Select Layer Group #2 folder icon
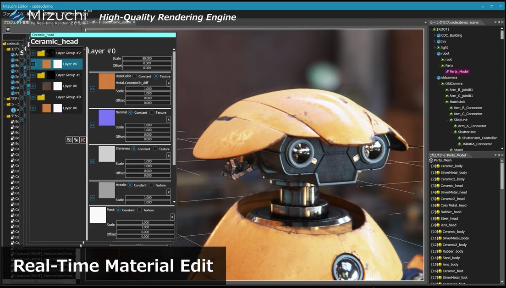506x288 pixels. click(x=41, y=53)
